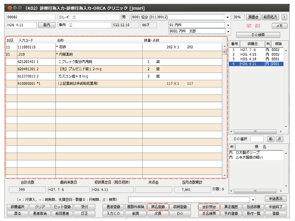Select history row 3 dated H26. 4.18

[x=256, y=59]
